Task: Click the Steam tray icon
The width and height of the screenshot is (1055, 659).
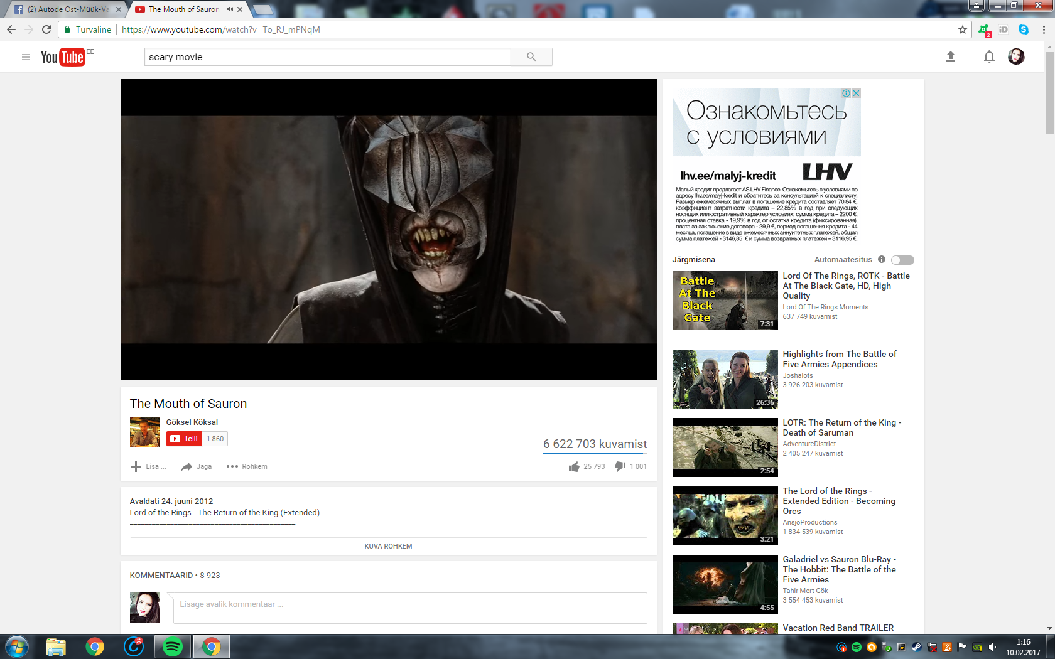Action: [x=916, y=647]
